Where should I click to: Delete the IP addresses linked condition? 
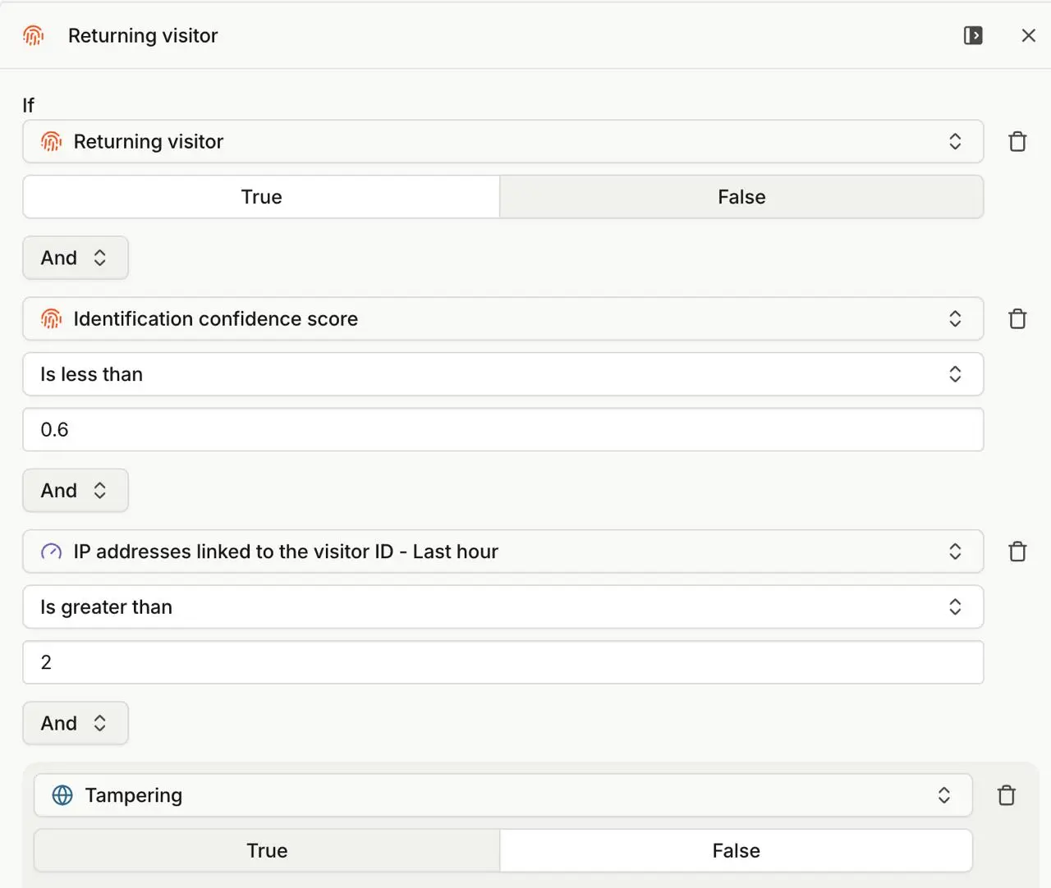[1017, 552]
